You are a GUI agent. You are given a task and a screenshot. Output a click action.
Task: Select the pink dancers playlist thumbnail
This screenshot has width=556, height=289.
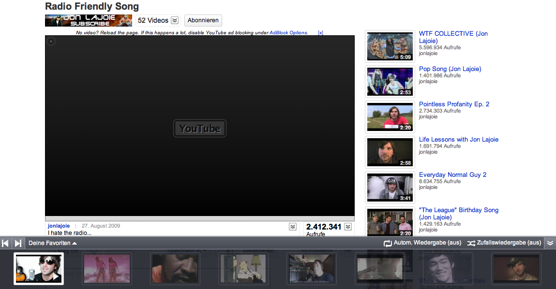coord(107,269)
